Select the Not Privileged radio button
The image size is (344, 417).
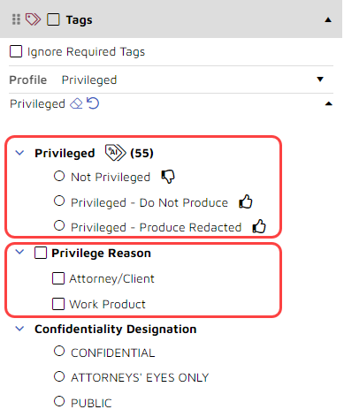pyautogui.click(x=59, y=176)
